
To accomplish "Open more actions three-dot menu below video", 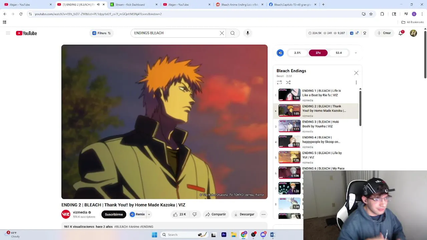I will click(x=264, y=214).
